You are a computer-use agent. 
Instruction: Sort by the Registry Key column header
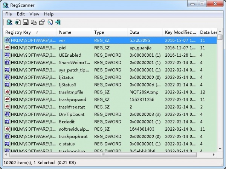pyautogui.click(x=30, y=32)
